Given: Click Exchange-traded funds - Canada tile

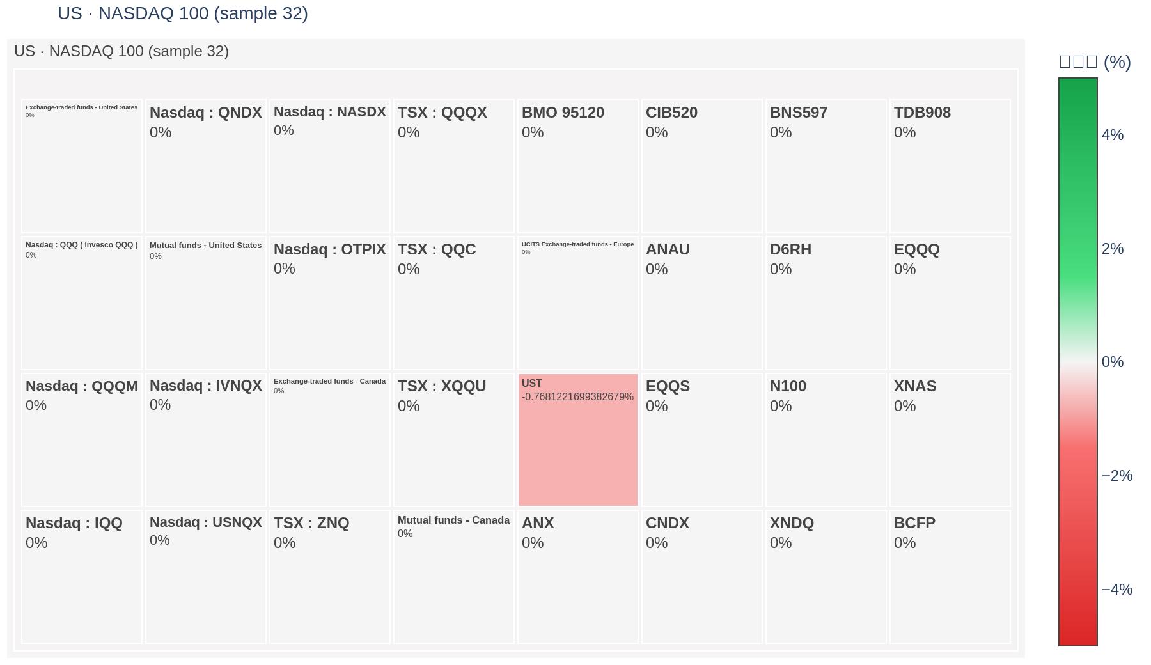Looking at the screenshot, I should pyautogui.click(x=330, y=440).
